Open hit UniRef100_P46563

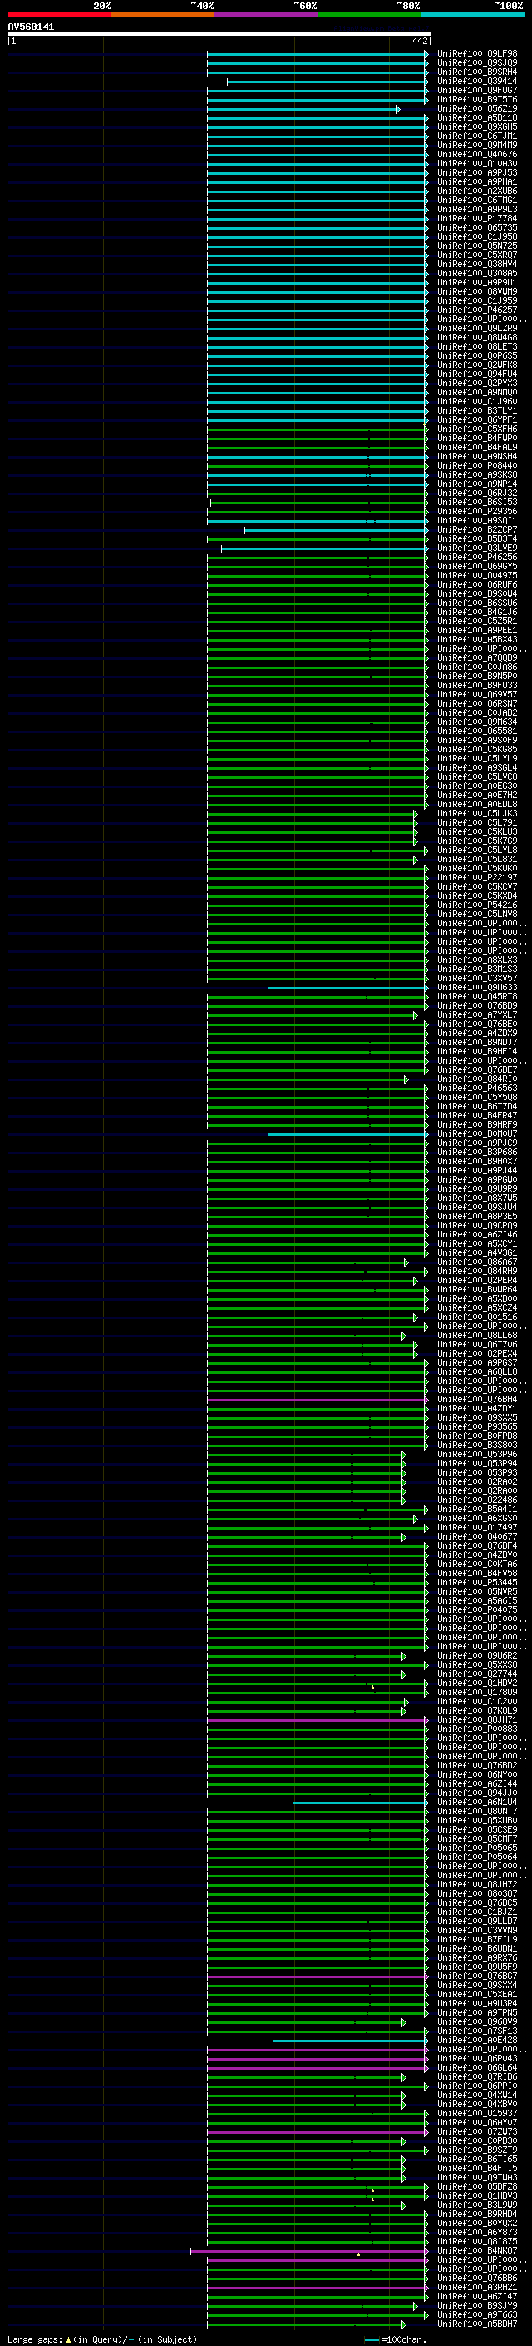pyautogui.click(x=477, y=1089)
